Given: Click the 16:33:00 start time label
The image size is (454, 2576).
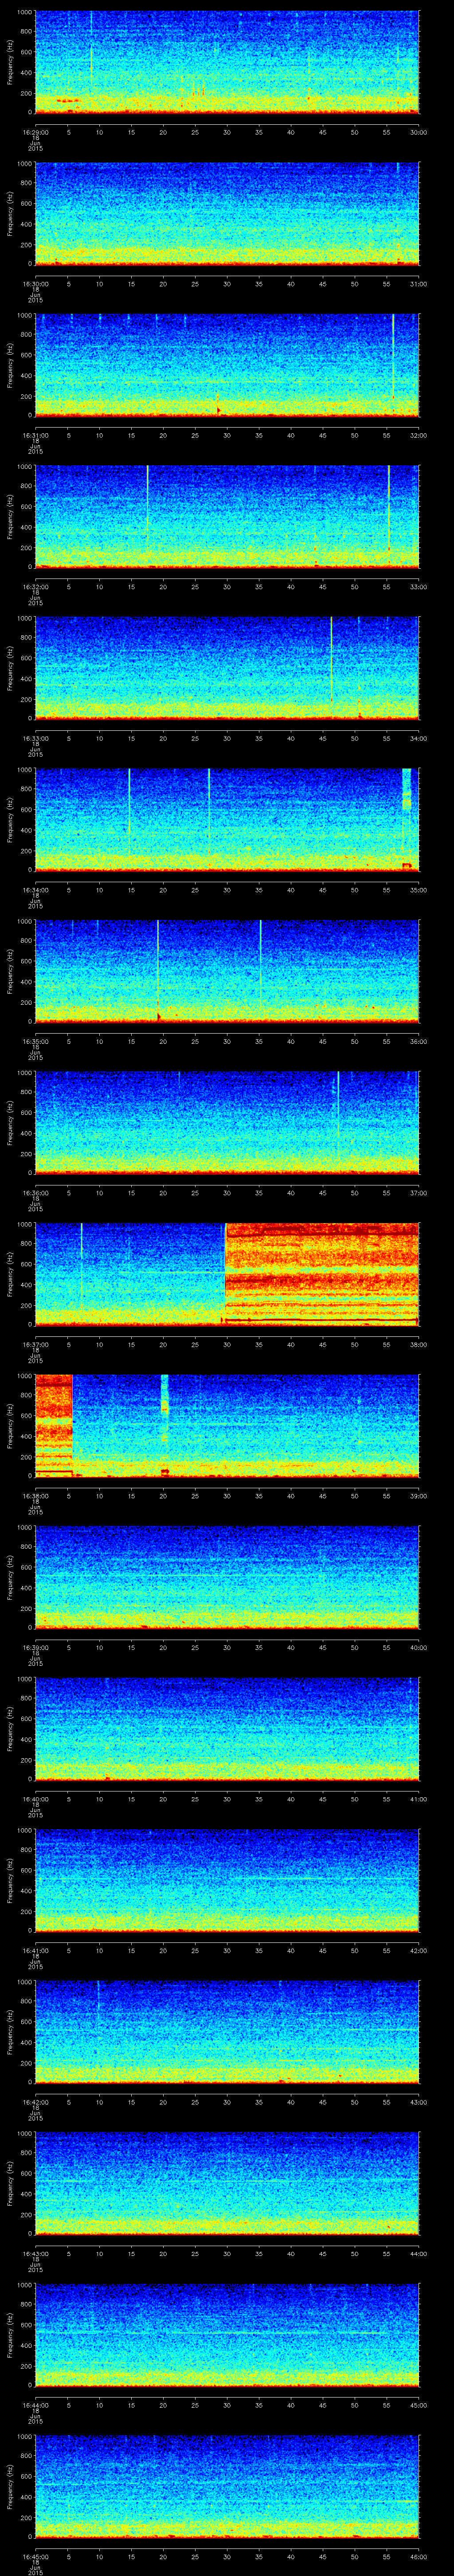Looking at the screenshot, I should [35, 739].
